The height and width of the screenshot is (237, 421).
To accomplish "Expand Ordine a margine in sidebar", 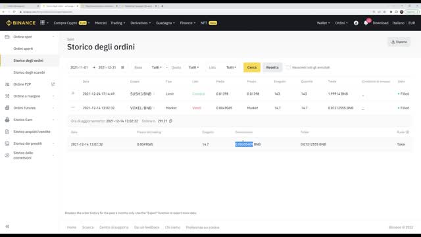I will (53, 96).
